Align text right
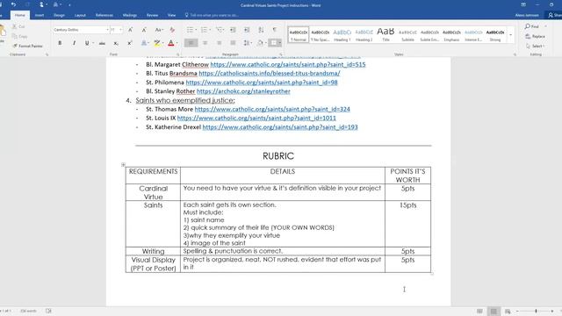The width and height of the screenshot is (562, 316). pyautogui.click(x=219, y=43)
